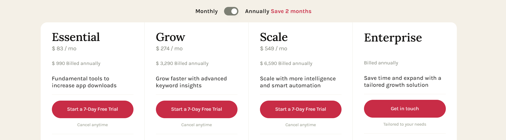Click the $549 / mo price
Image resolution: width=506 pixels, height=140 pixels.
point(274,48)
